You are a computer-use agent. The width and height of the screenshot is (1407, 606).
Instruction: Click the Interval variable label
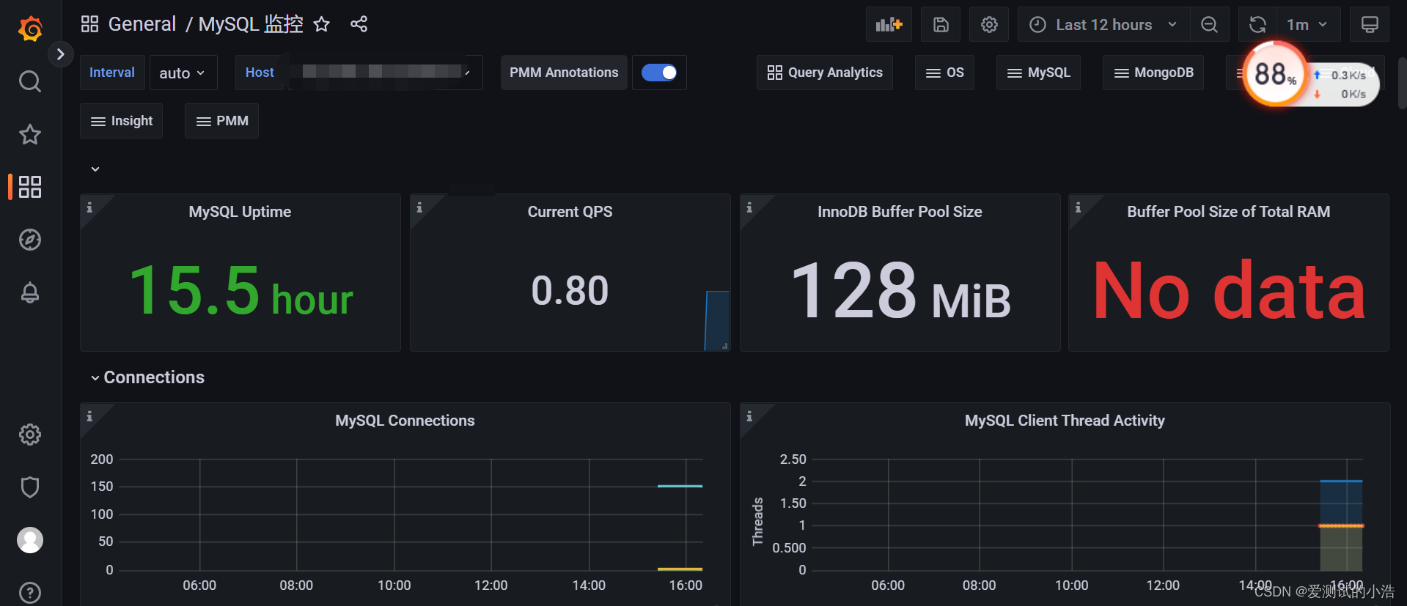click(x=112, y=73)
